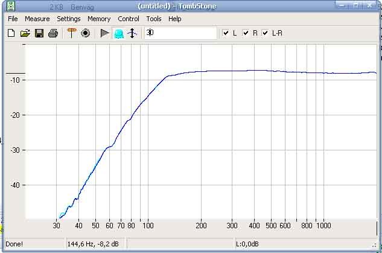Toggle the R channel checkbox
Screen dimensions: 382x253
[246, 33]
